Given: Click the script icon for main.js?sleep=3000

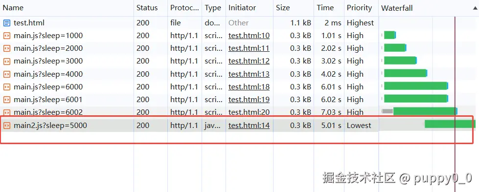Looking at the screenshot, I should pyautogui.click(x=7, y=61).
